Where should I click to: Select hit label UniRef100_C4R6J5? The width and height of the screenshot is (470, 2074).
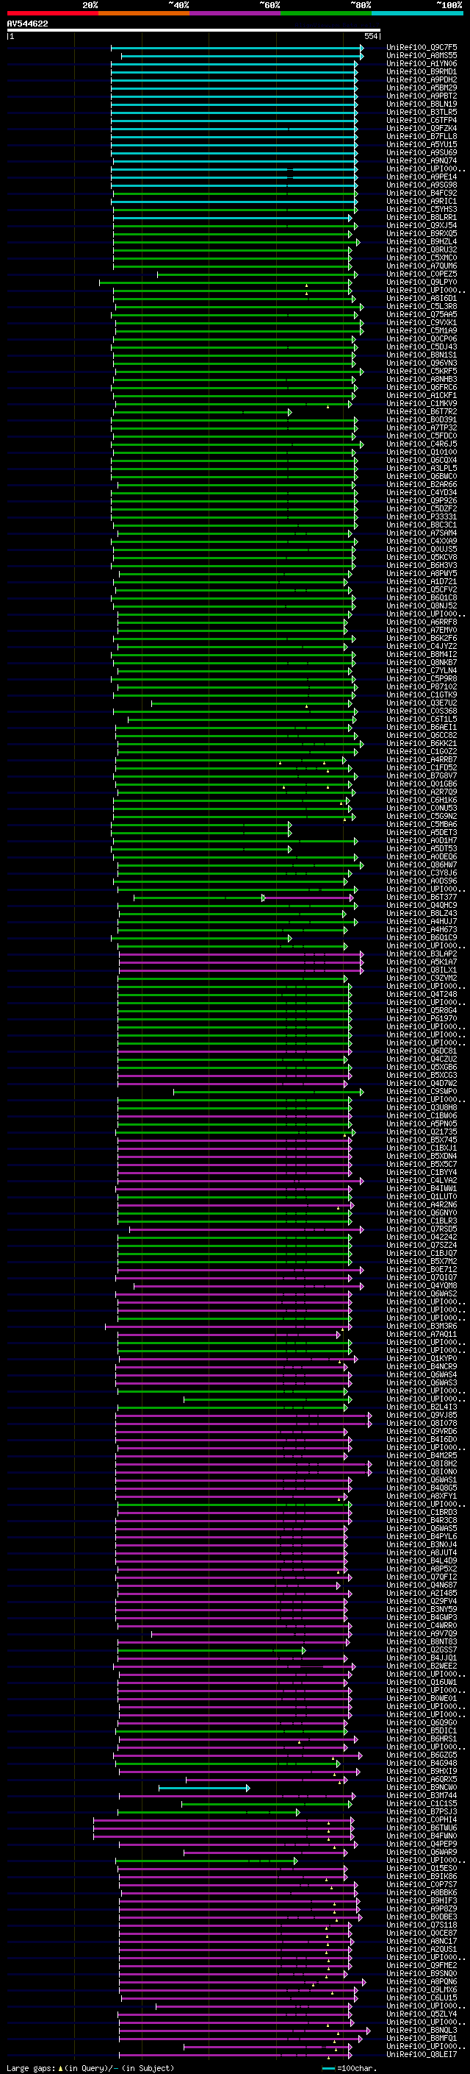422,444
